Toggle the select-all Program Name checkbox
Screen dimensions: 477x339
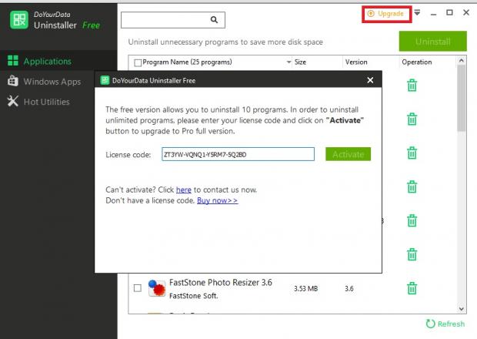pos(138,62)
